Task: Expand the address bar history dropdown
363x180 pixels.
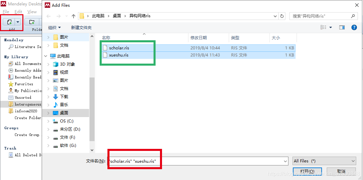Action: [275, 16]
